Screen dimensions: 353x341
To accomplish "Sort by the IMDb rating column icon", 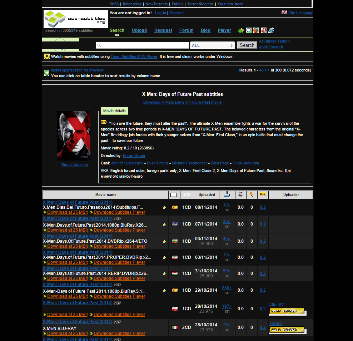I will tap(263, 194).
